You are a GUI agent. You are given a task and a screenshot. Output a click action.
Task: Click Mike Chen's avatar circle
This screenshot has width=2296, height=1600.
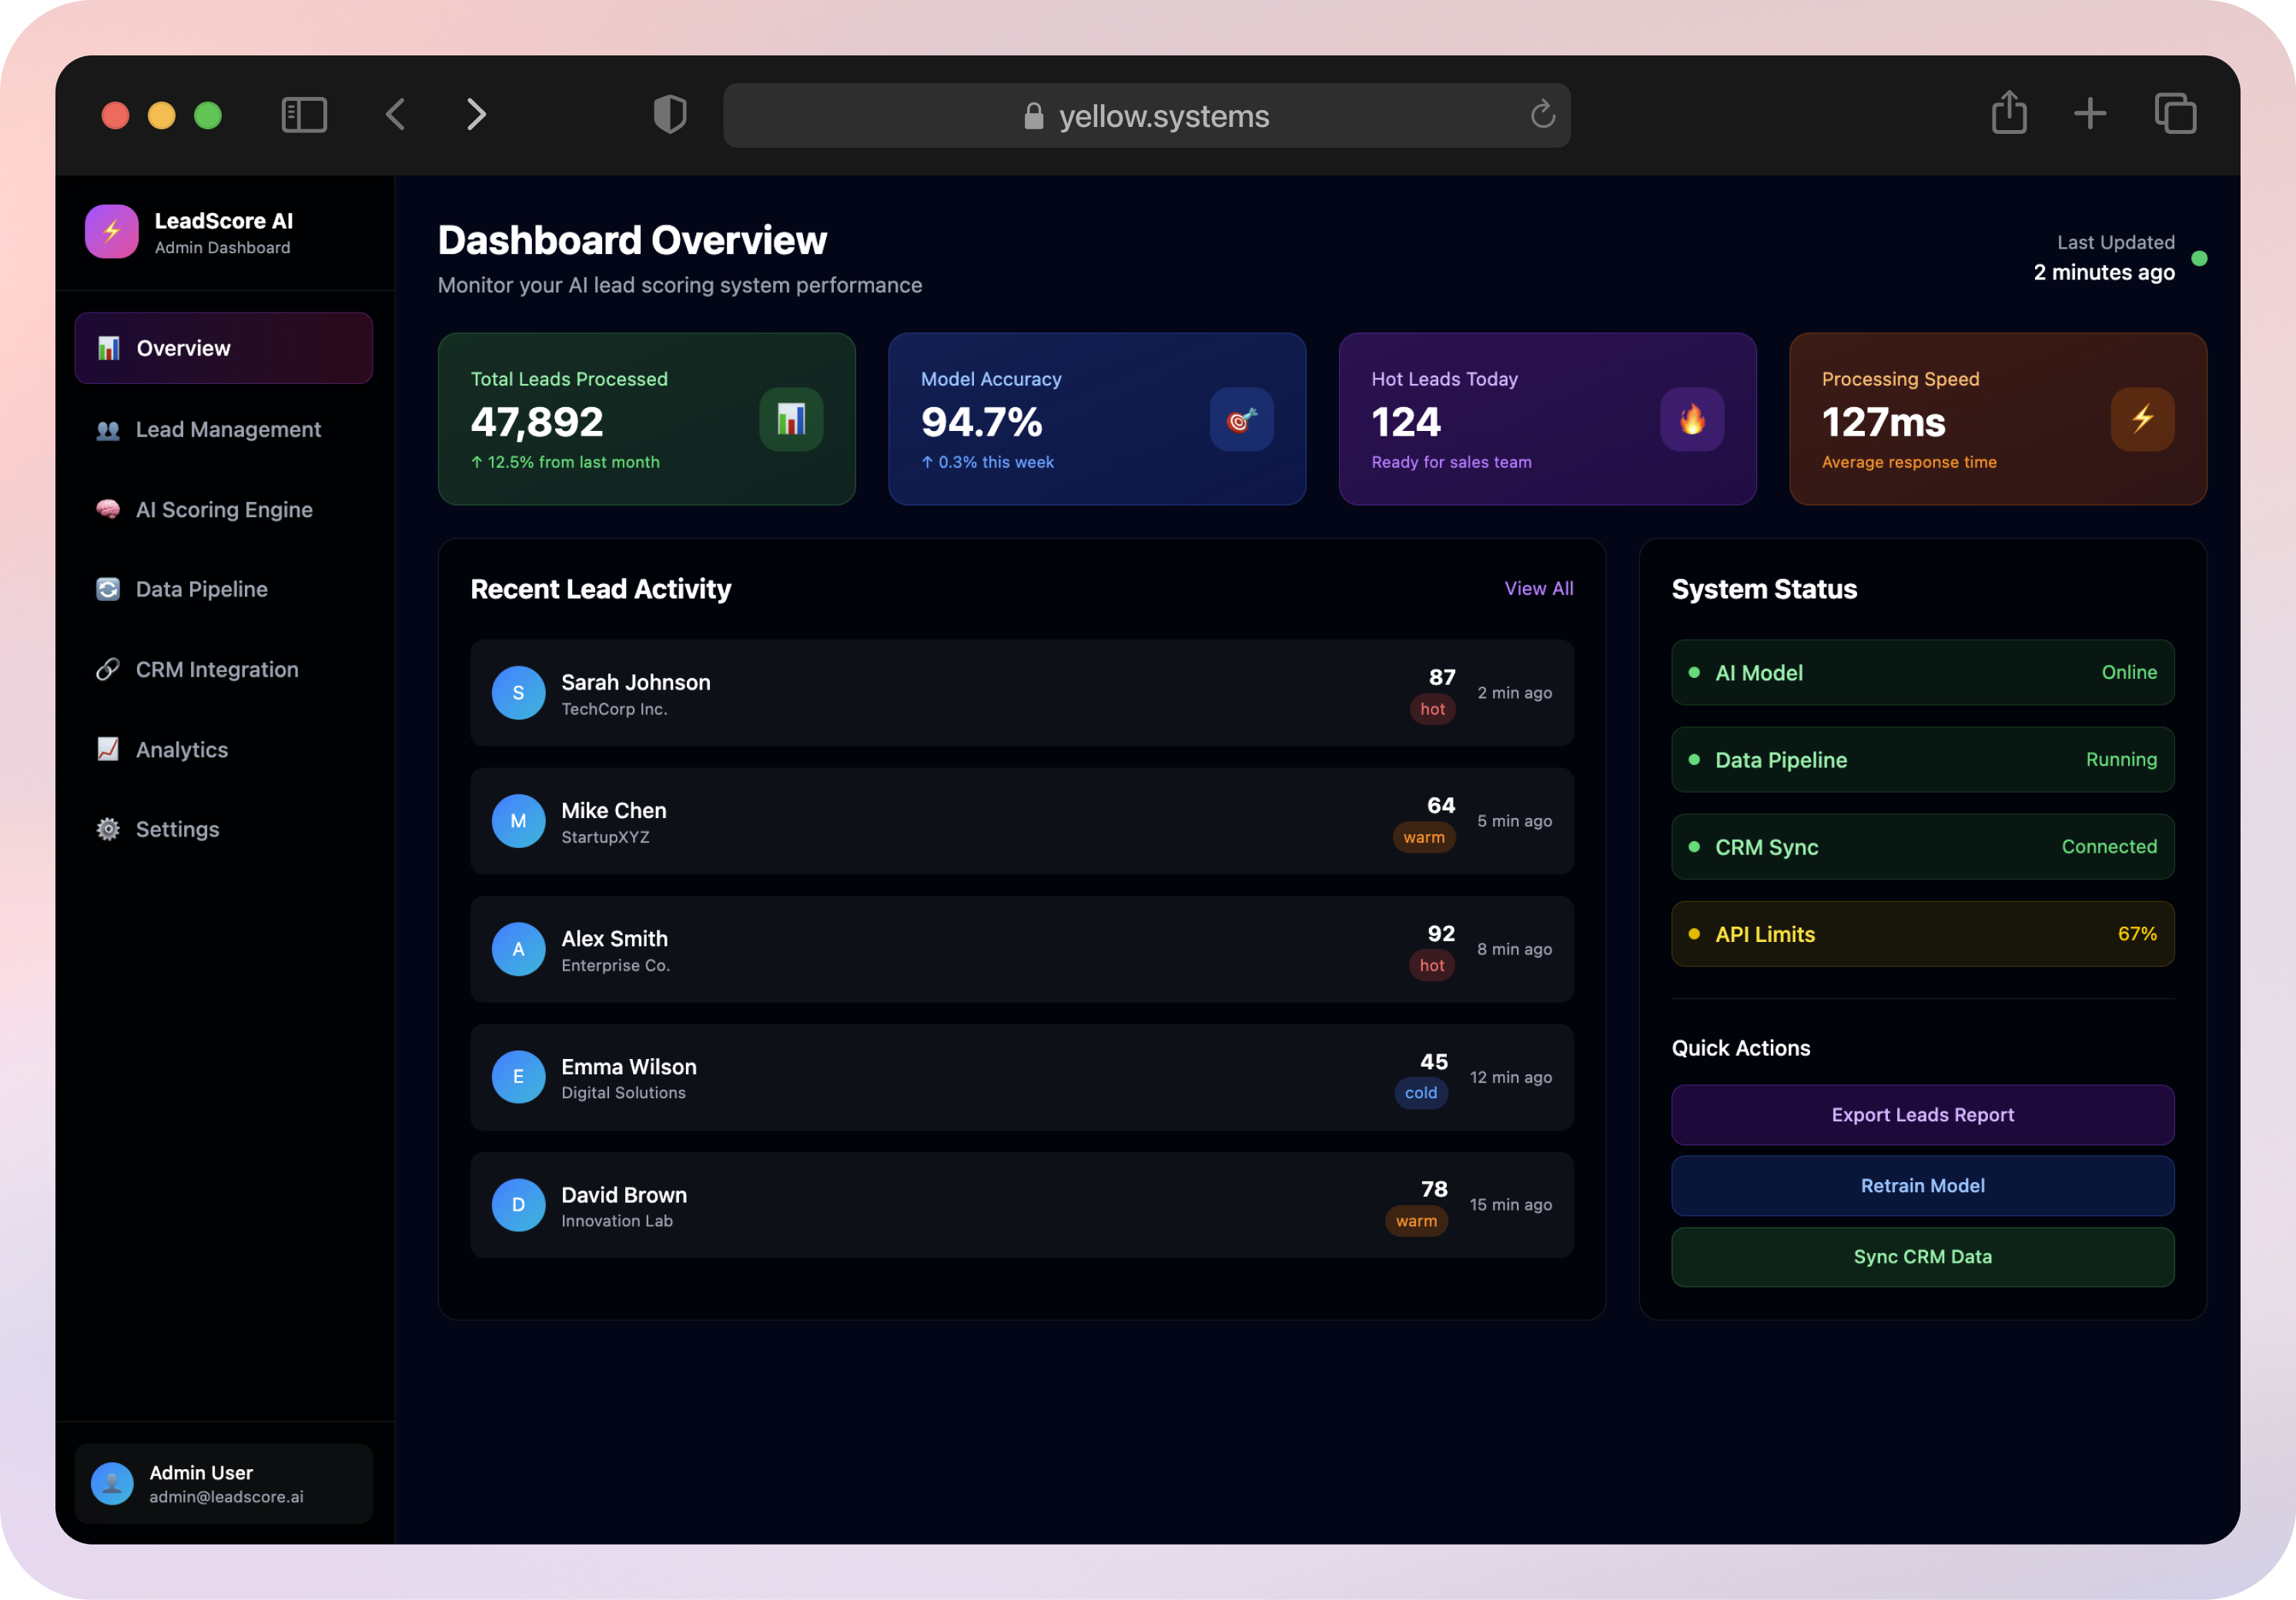(518, 820)
